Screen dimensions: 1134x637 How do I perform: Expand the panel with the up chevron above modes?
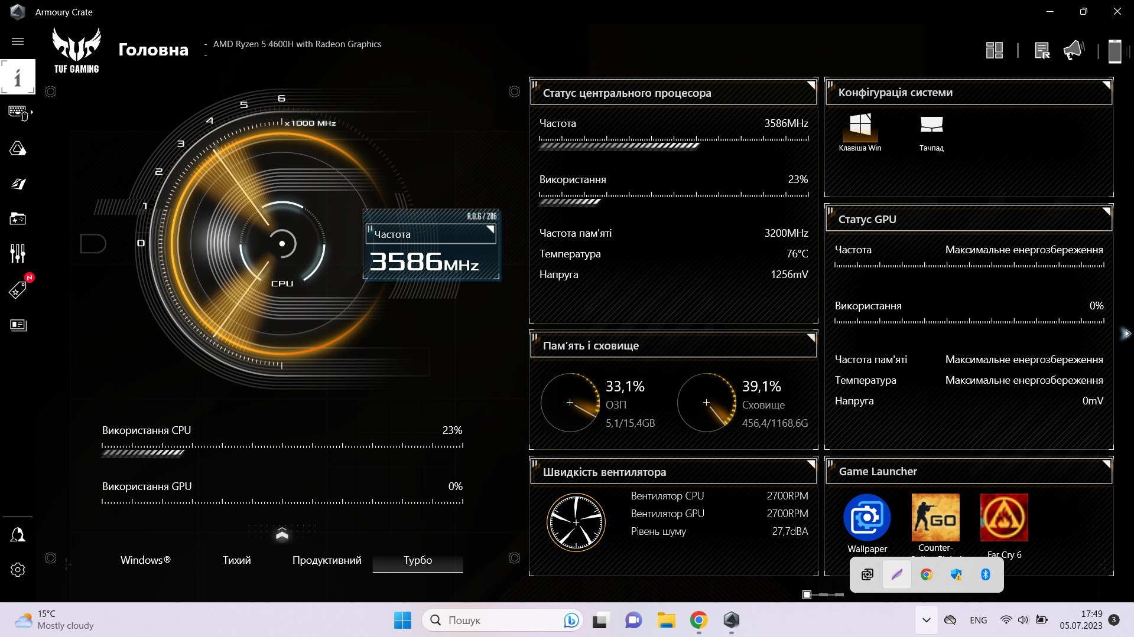[282, 534]
